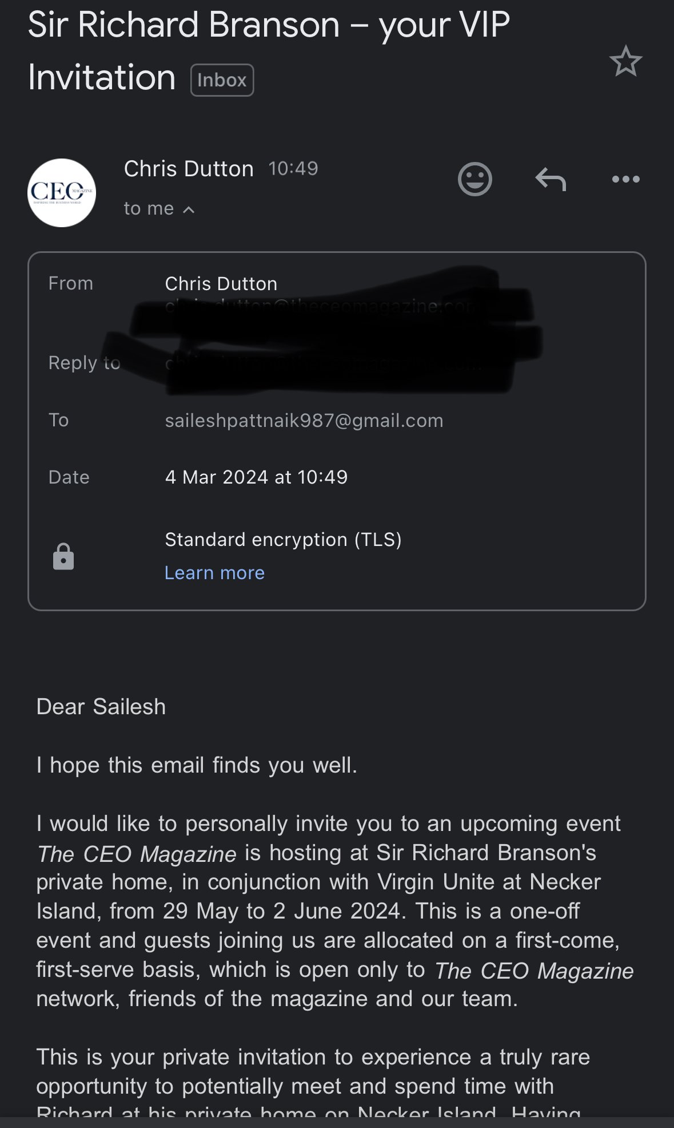Screen dimensions: 674x1128
Task: Tap the timestamp beside sender name
Action: tap(293, 169)
